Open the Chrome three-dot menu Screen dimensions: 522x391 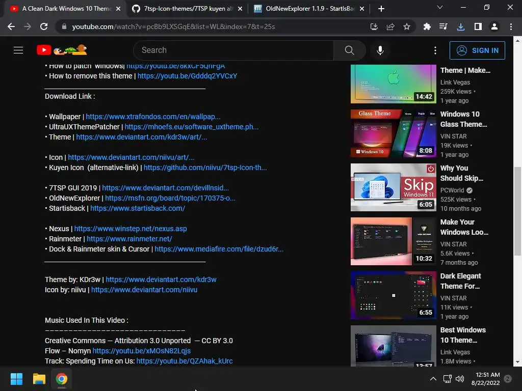(x=511, y=26)
